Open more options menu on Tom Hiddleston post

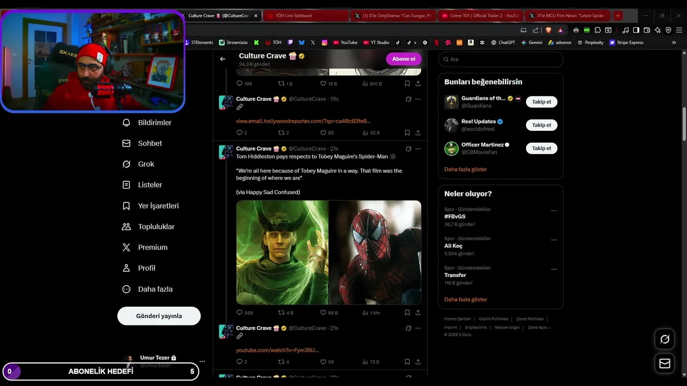click(418, 149)
